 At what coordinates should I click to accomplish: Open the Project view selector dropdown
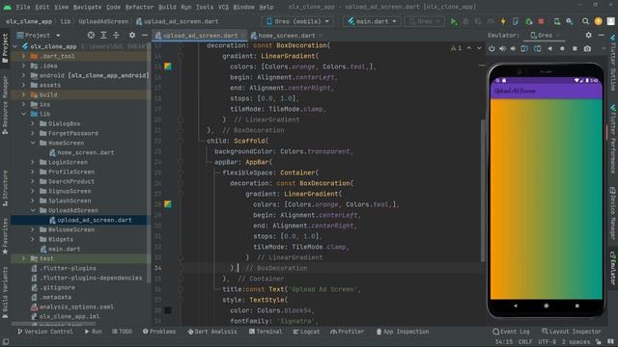point(39,35)
